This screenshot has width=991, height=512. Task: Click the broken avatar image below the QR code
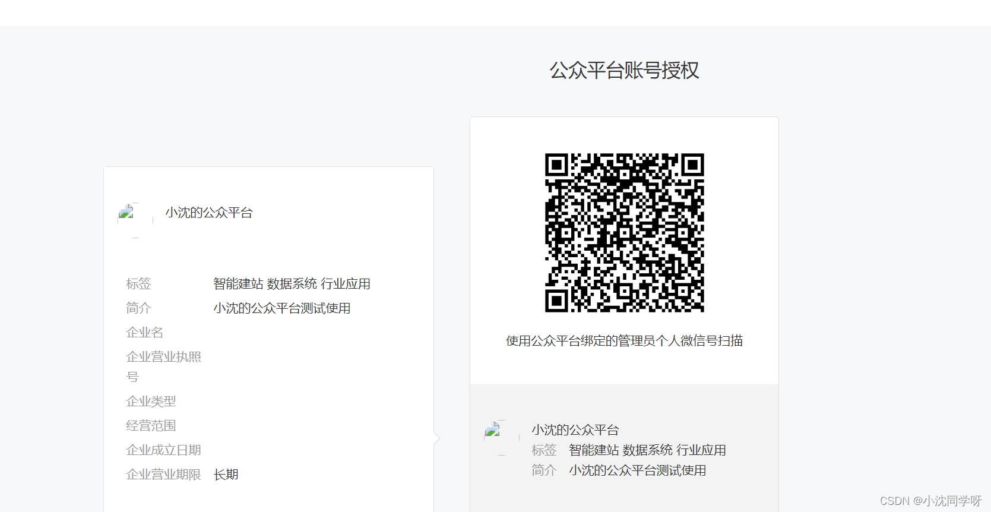click(502, 438)
